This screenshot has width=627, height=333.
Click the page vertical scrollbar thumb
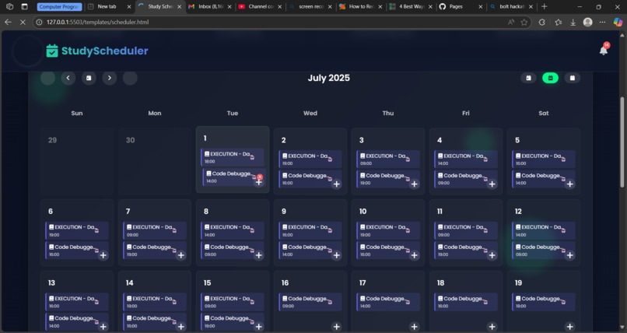coord(622,141)
